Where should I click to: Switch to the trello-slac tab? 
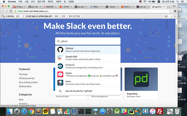[143, 7]
